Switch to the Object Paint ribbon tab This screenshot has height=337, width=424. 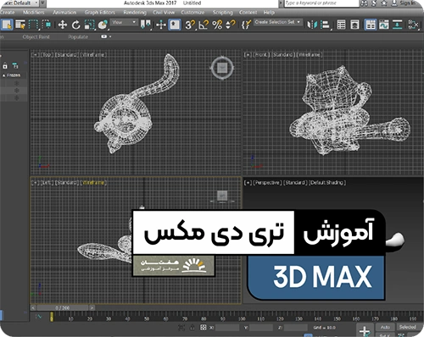coord(36,37)
